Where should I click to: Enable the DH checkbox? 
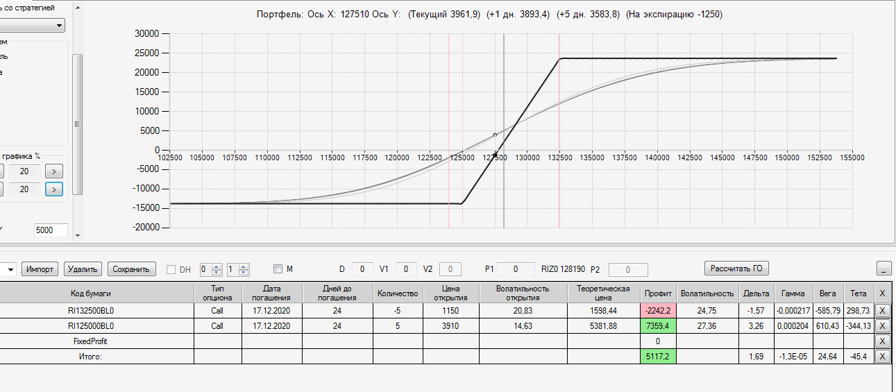[171, 269]
